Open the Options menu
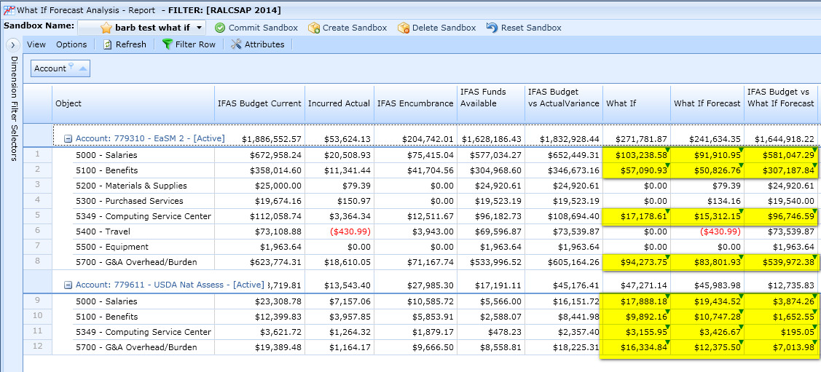The height and width of the screenshot is (372, 821). point(71,44)
